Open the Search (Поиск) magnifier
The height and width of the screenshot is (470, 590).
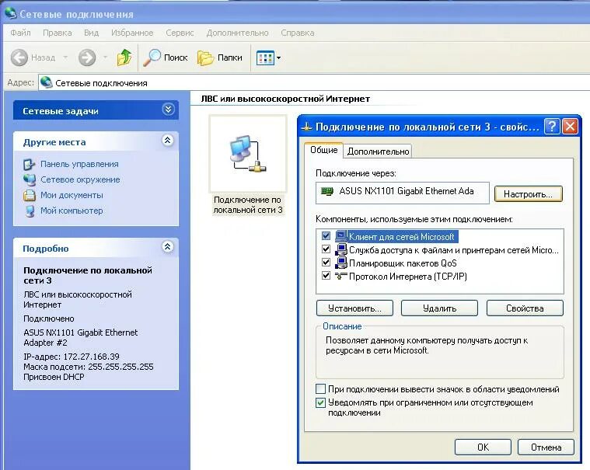152,57
